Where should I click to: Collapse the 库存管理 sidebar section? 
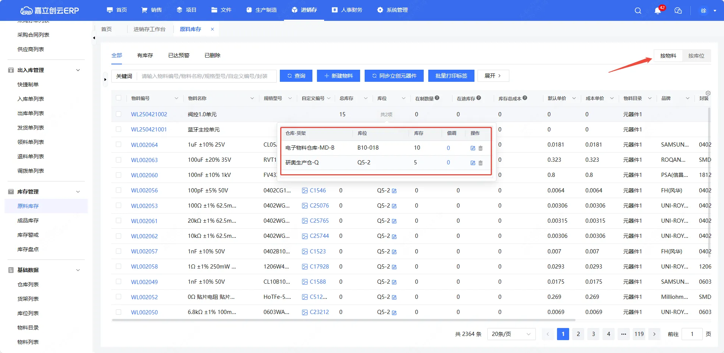(x=78, y=192)
